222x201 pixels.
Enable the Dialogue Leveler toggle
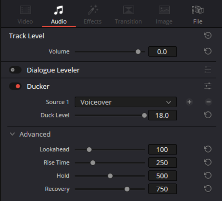click(x=15, y=70)
